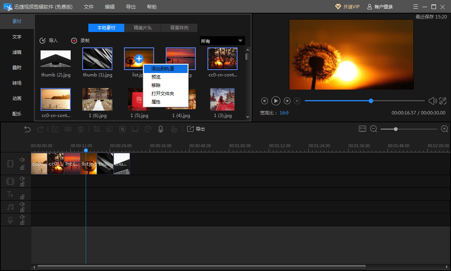Click the 导出 export button in the toolbar
The image size is (451, 271).
tap(196, 129)
